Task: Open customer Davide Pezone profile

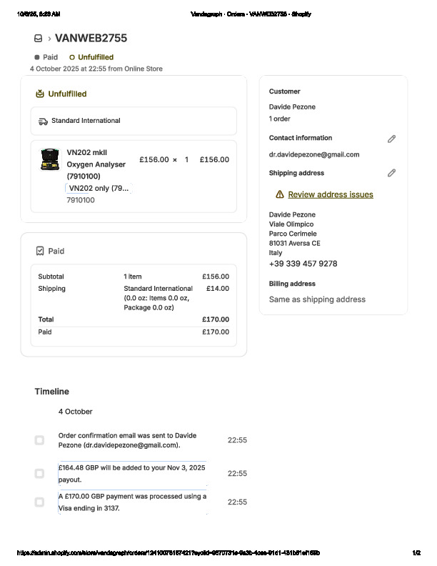Action: (x=292, y=107)
